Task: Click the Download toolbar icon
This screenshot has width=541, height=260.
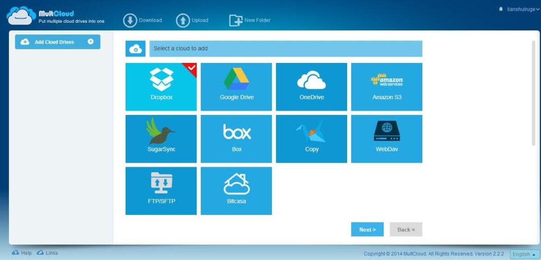Action: coord(130,20)
